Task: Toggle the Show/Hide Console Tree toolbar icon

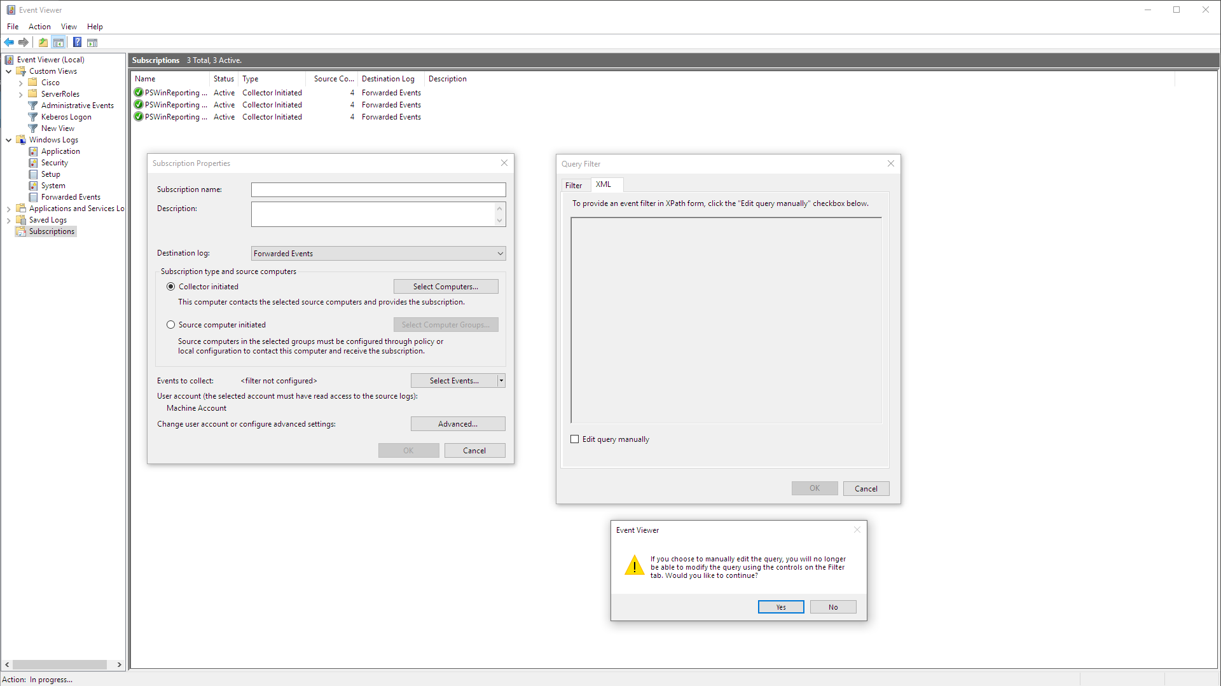Action: point(59,42)
